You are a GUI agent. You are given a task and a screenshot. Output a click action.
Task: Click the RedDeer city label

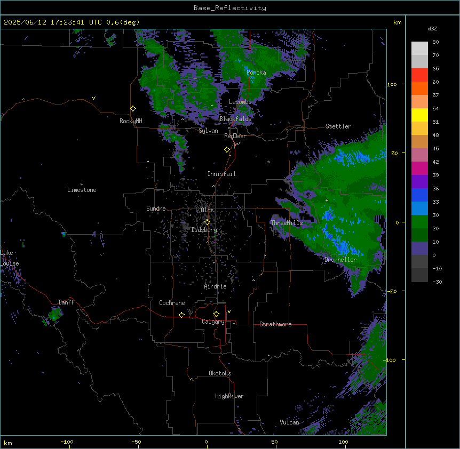(x=235, y=136)
